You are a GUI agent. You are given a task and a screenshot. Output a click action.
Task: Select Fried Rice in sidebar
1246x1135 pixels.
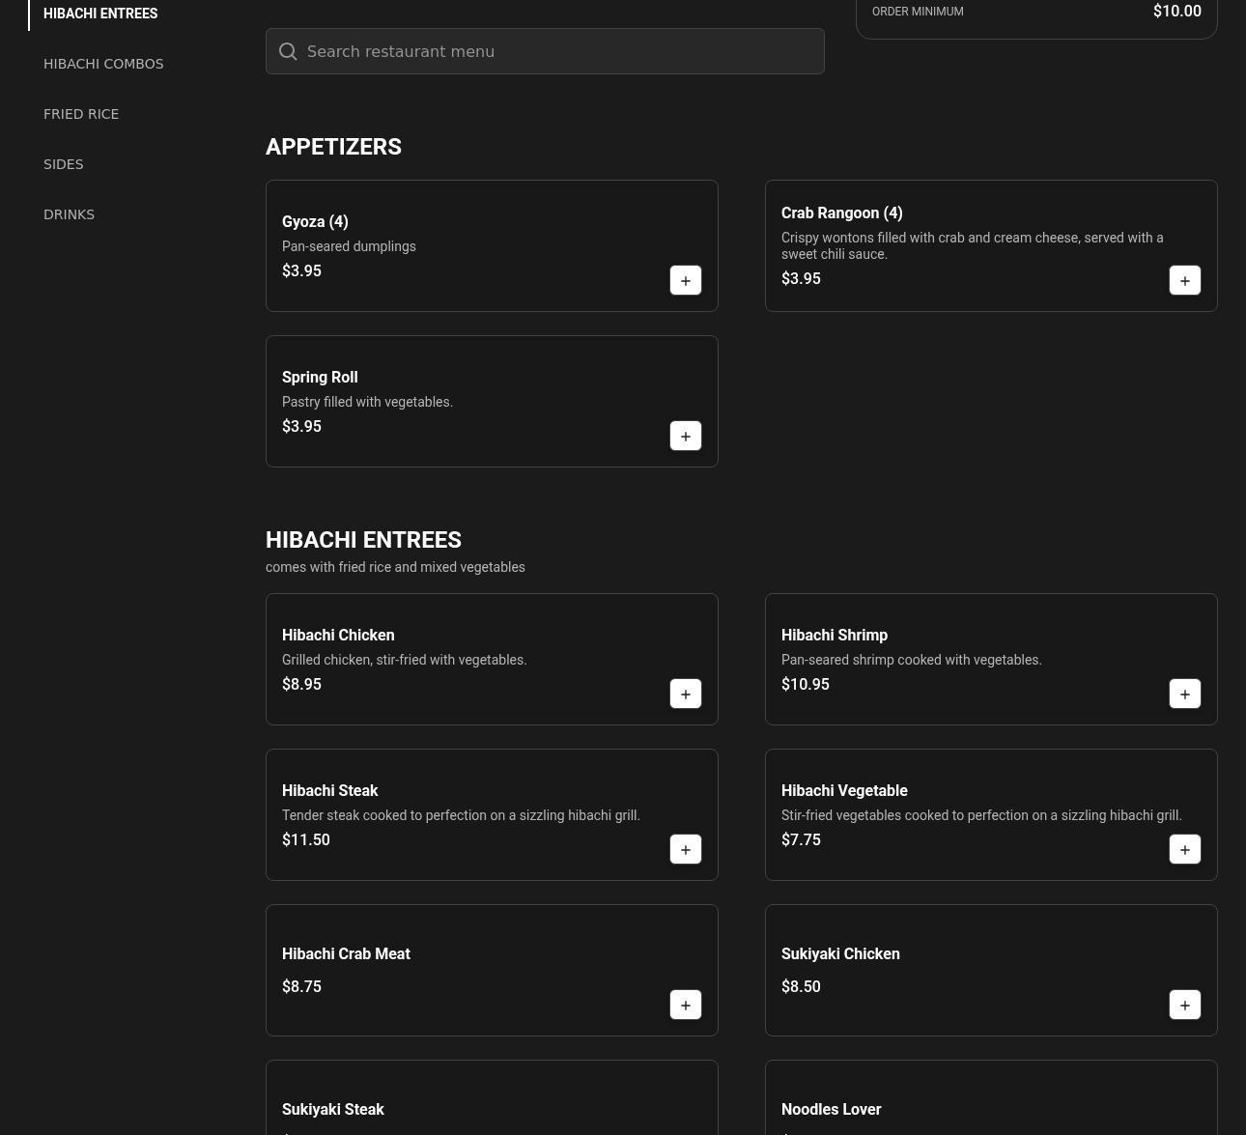(81, 114)
